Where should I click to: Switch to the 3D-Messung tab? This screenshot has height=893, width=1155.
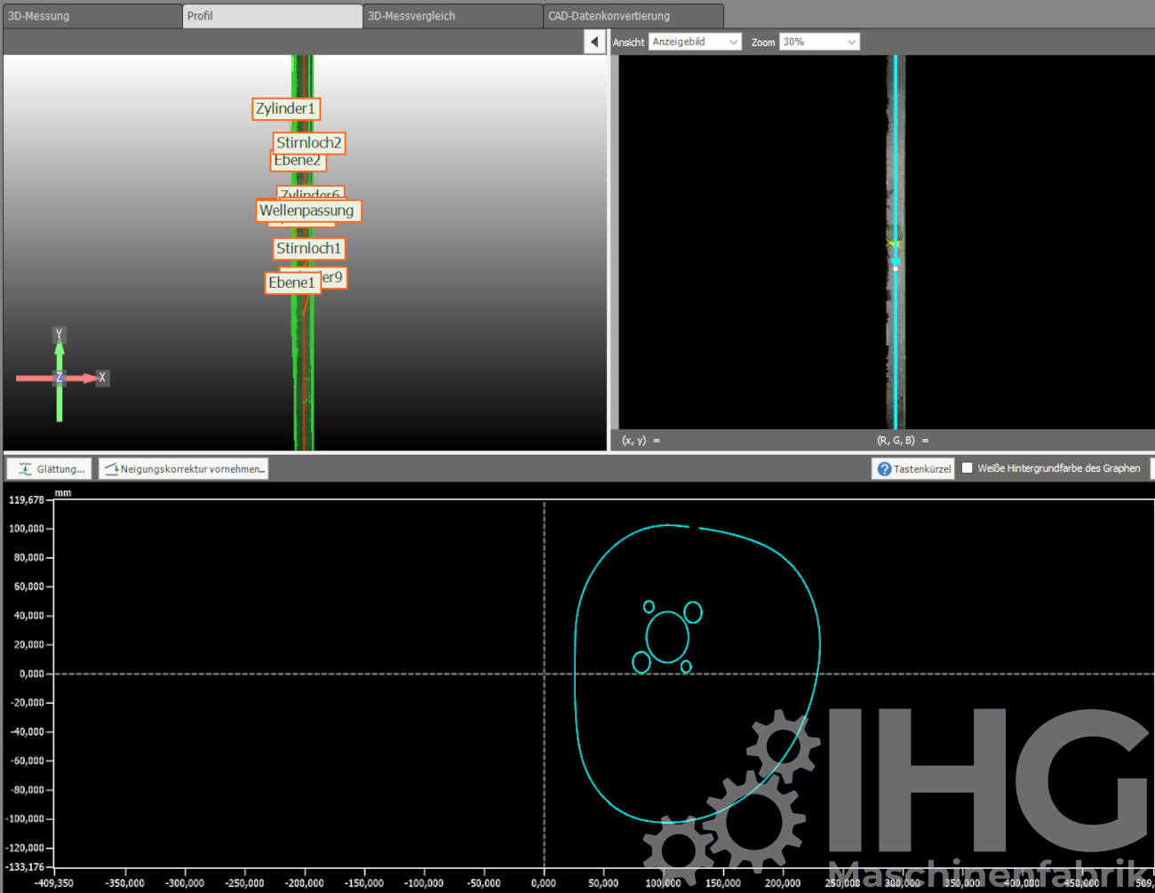(92, 16)
